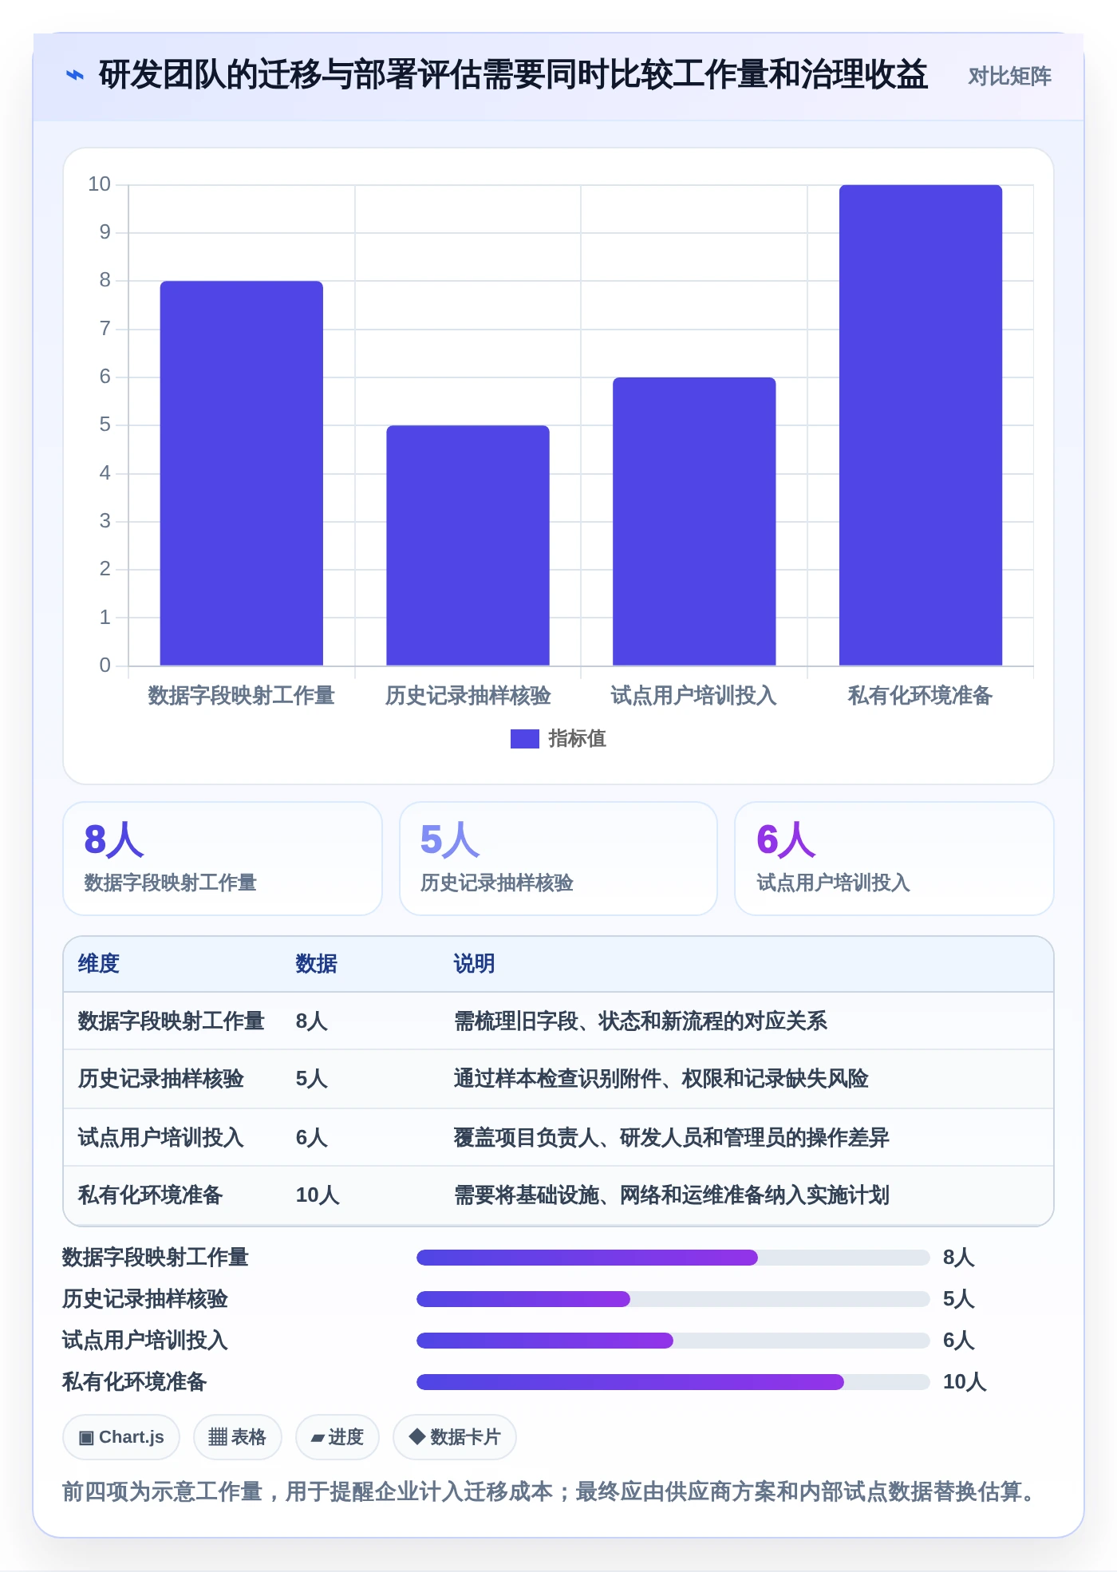Click the main title 研发团队的迁移与部署评估
1117x1572 pixels.
[513, 75]
